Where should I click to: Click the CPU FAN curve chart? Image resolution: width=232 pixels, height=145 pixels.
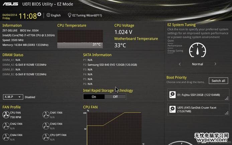(x=114, y=129)
